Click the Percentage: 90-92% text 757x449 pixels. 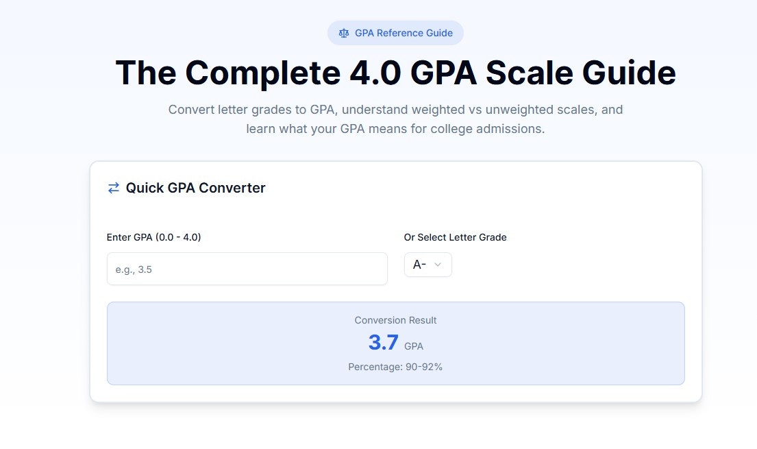click(395, 367)
